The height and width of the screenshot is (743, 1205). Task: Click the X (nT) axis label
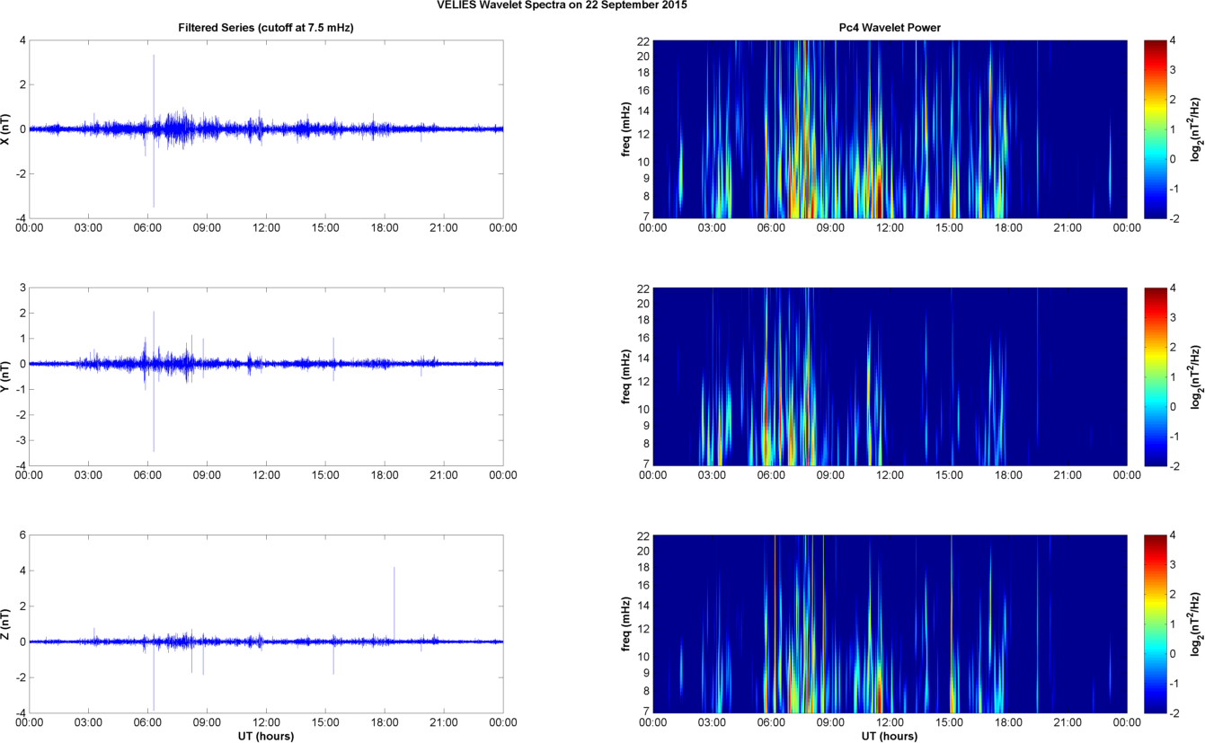(x=7, y=128)
